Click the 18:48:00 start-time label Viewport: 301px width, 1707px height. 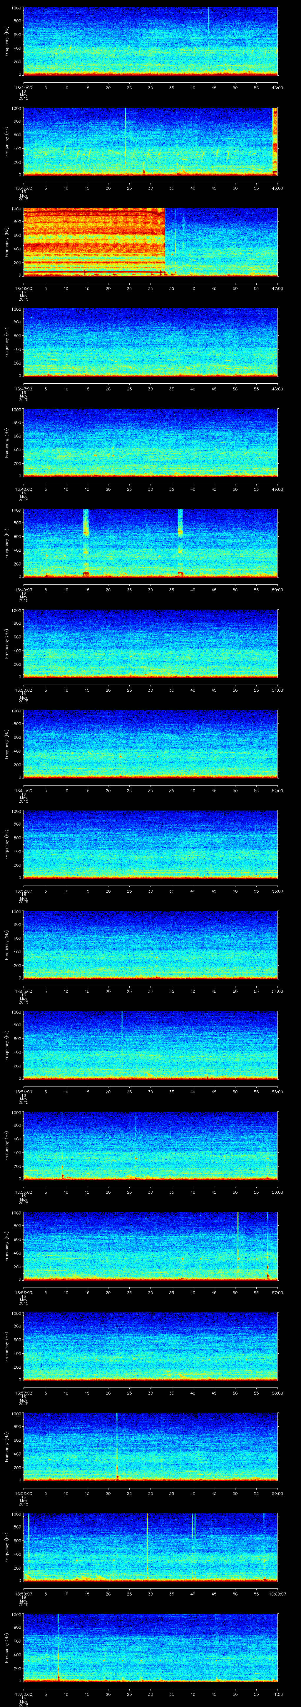(x=24, y=489)
